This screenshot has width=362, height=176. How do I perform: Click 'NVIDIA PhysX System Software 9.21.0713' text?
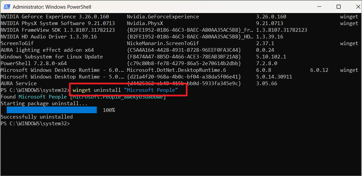click(58, 23)
